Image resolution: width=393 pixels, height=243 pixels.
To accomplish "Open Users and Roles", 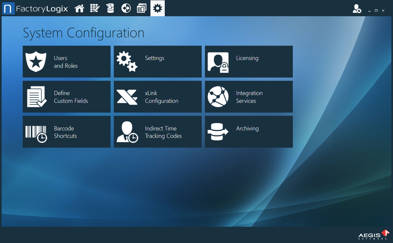I will [x=66, y=62].
